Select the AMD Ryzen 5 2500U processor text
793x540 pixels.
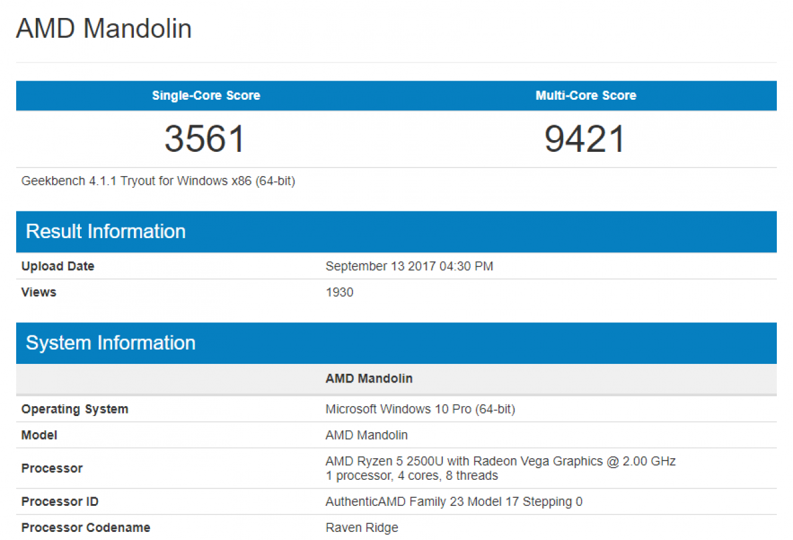pos(501,461)
